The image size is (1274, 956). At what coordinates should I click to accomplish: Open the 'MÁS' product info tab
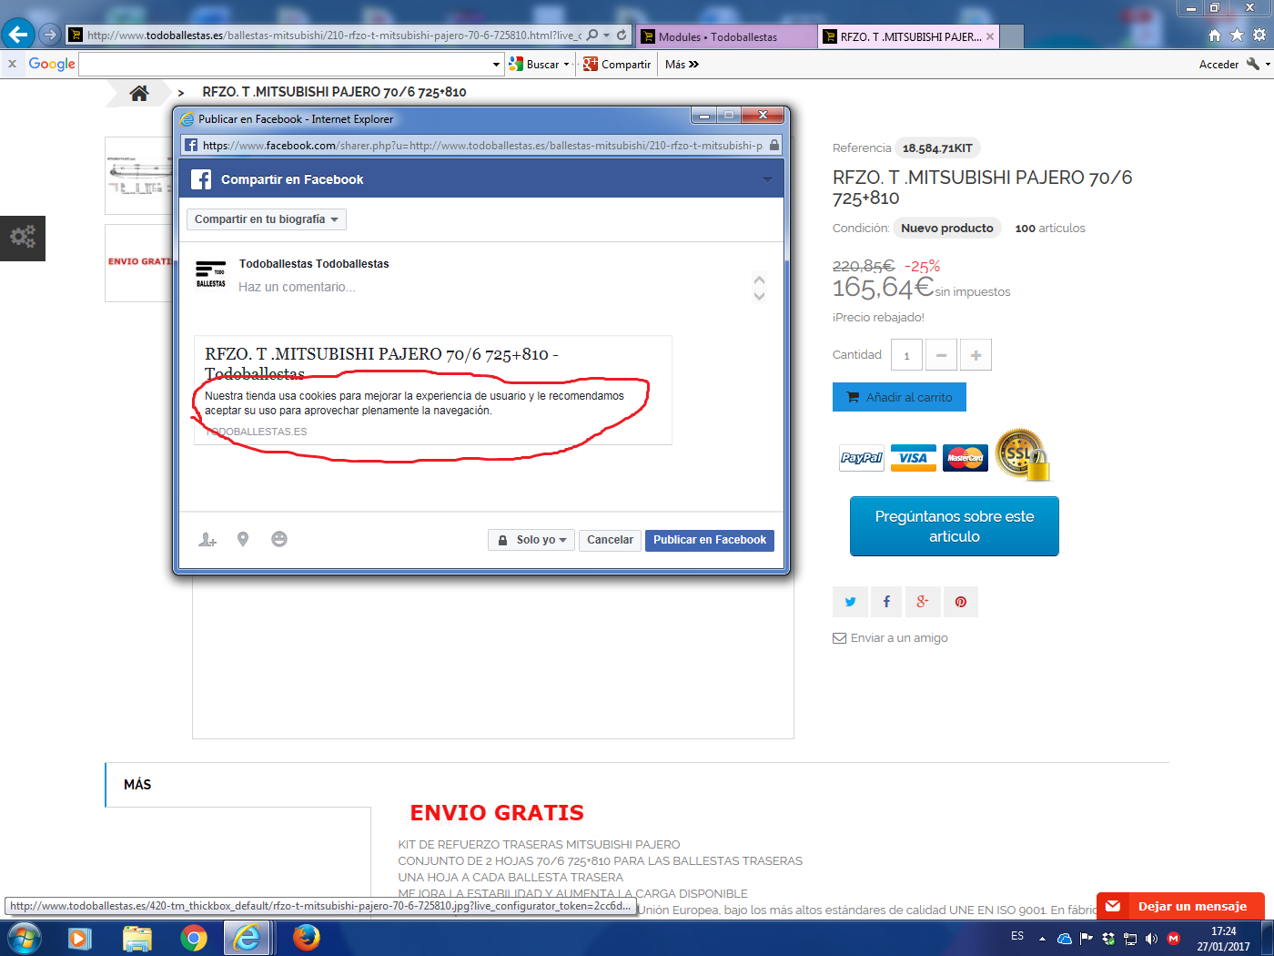click(x=137, y=785)
